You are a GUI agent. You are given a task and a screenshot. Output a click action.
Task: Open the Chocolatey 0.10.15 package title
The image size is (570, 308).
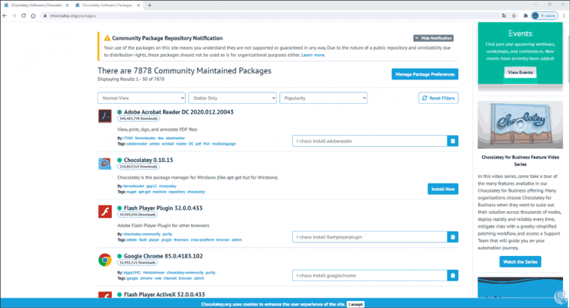click(148, 160)
